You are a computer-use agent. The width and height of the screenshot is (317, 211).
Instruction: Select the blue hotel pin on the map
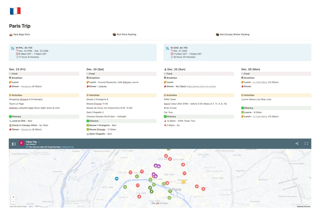(x=117, y=179)
